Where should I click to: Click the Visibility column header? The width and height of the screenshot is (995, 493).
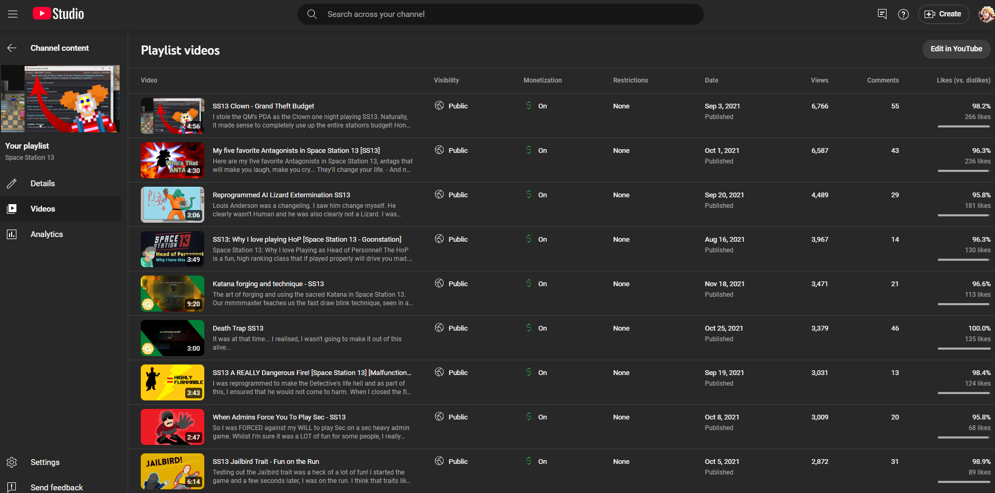tap(447, 80)
